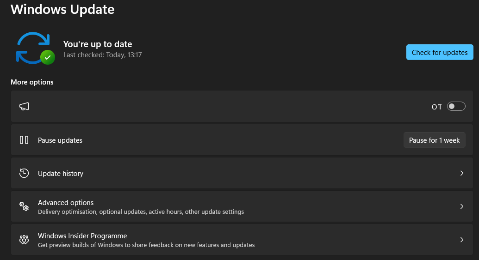Click the megaphone icon in first row
Screen dimensions: 479x260
(24, 106)
